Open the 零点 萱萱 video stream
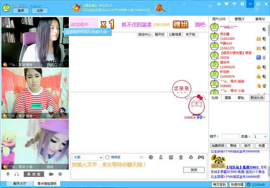 35,93
